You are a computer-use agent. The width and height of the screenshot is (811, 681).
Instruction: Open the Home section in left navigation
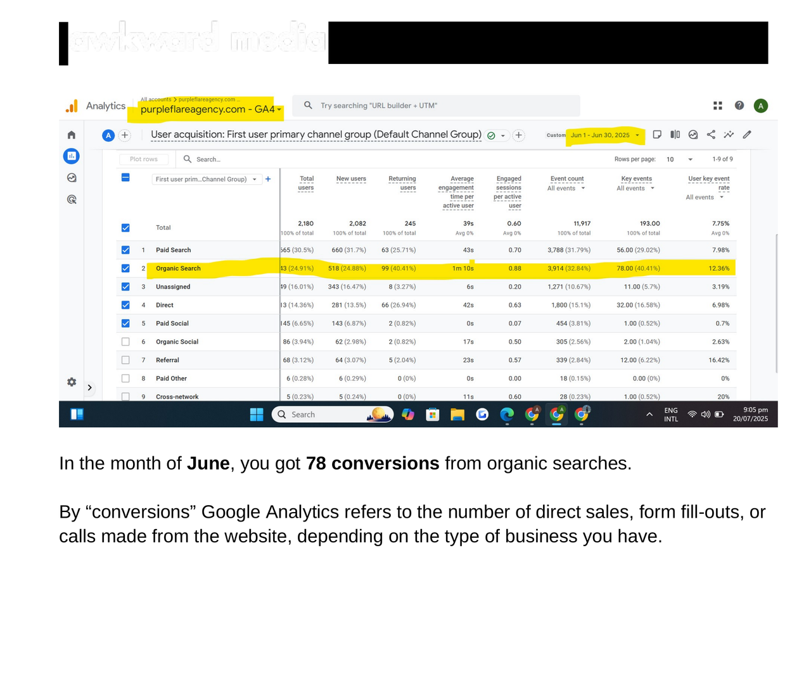pos(72,135)
